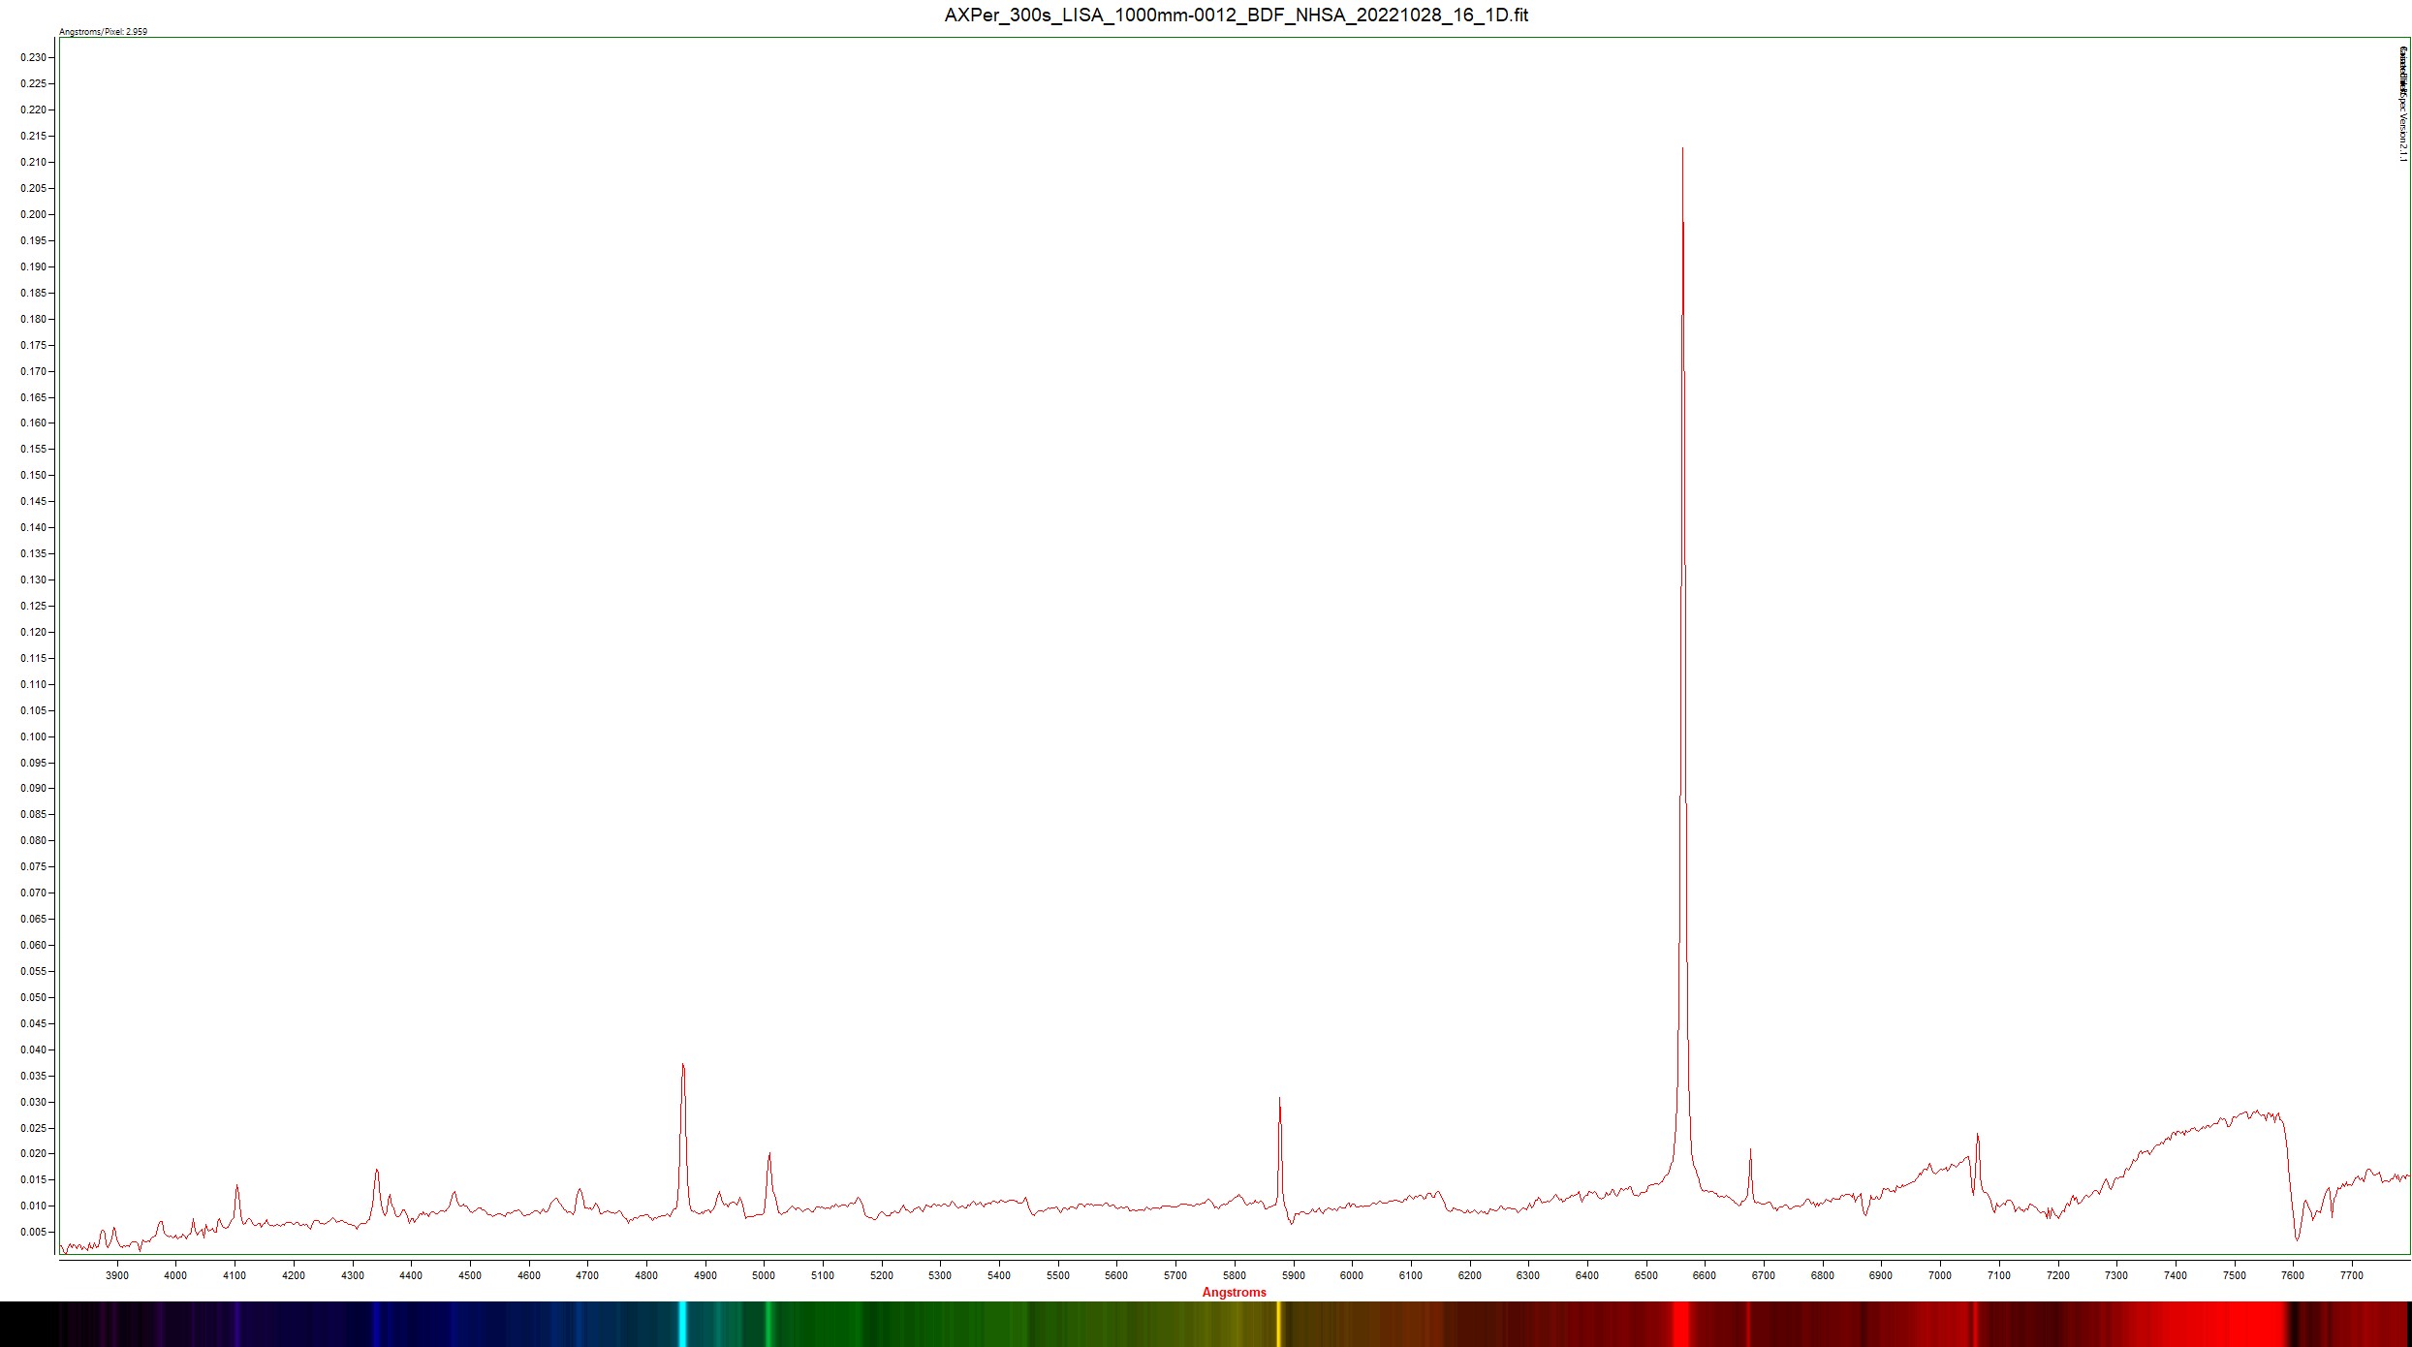The image size is (2412, 1347).
Task: Click the tallest peak near 6563 Angstroms
Action: 1682,155
